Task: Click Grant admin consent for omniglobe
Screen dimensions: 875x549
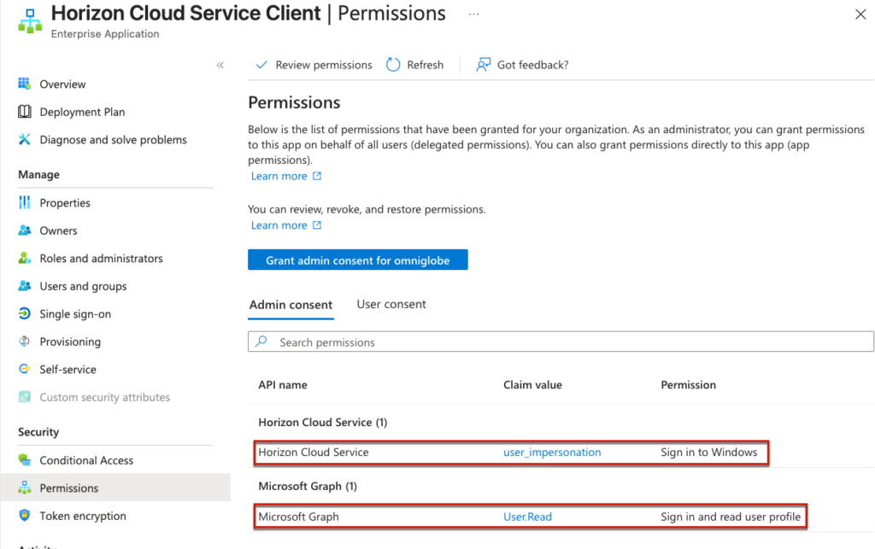Action: point(357,260)
